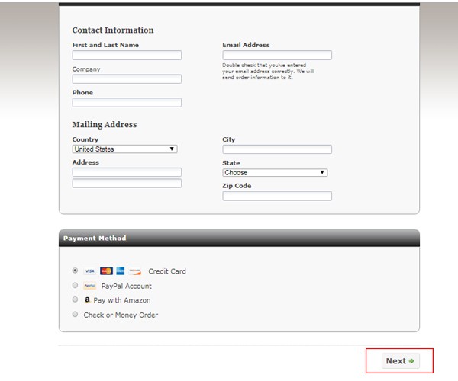Choose PayPal Account payment option
Viewport: 458px width, 381px height.
click(75, 285)
